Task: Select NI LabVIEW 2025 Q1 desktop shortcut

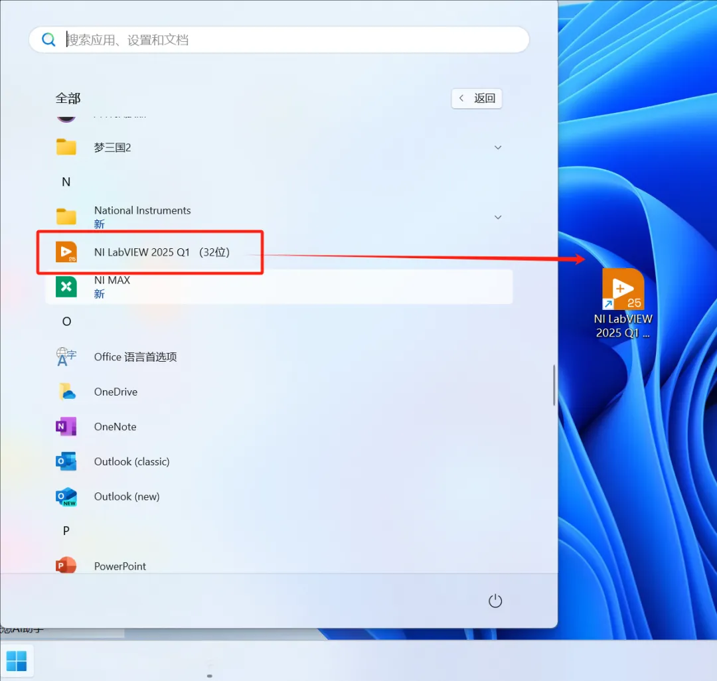Action: (x=623, y=303)
